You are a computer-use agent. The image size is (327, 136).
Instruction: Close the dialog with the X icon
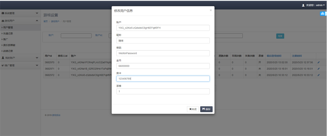tap(211, 10)
